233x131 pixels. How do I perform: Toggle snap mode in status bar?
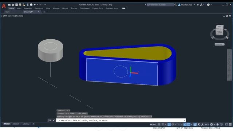click(x=163, y=124)
